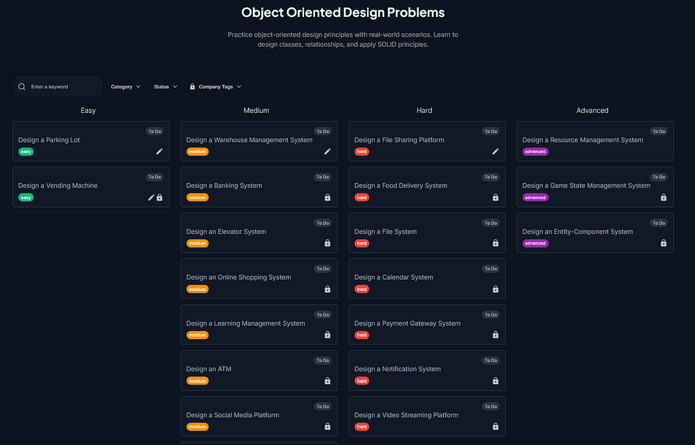Click the lock icon on Design a Banking System

tap(328, 198)
